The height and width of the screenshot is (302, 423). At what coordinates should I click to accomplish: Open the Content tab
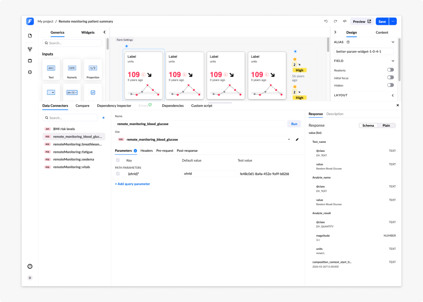pyautogui.click(x=382, y=33)
